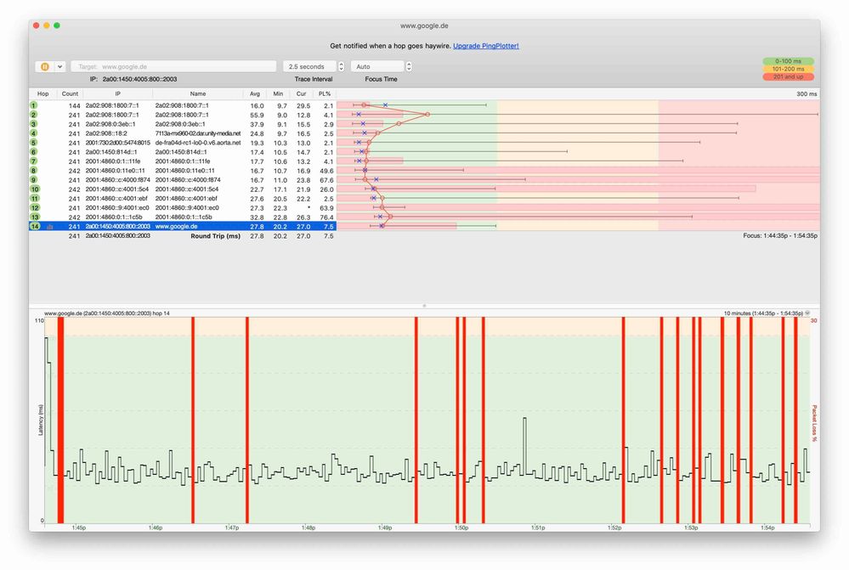
Task: Click the 1:54p time axis label
Action: click(767, 528)
